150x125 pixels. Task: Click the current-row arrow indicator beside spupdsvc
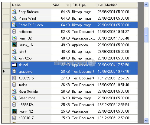coord(4,71)
